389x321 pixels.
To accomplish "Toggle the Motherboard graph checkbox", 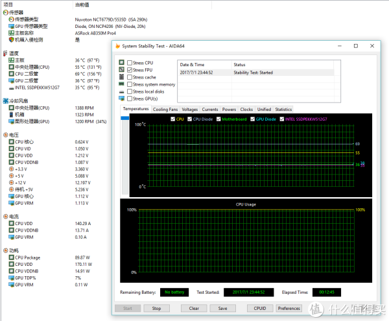I will click(x=218, y=119).
